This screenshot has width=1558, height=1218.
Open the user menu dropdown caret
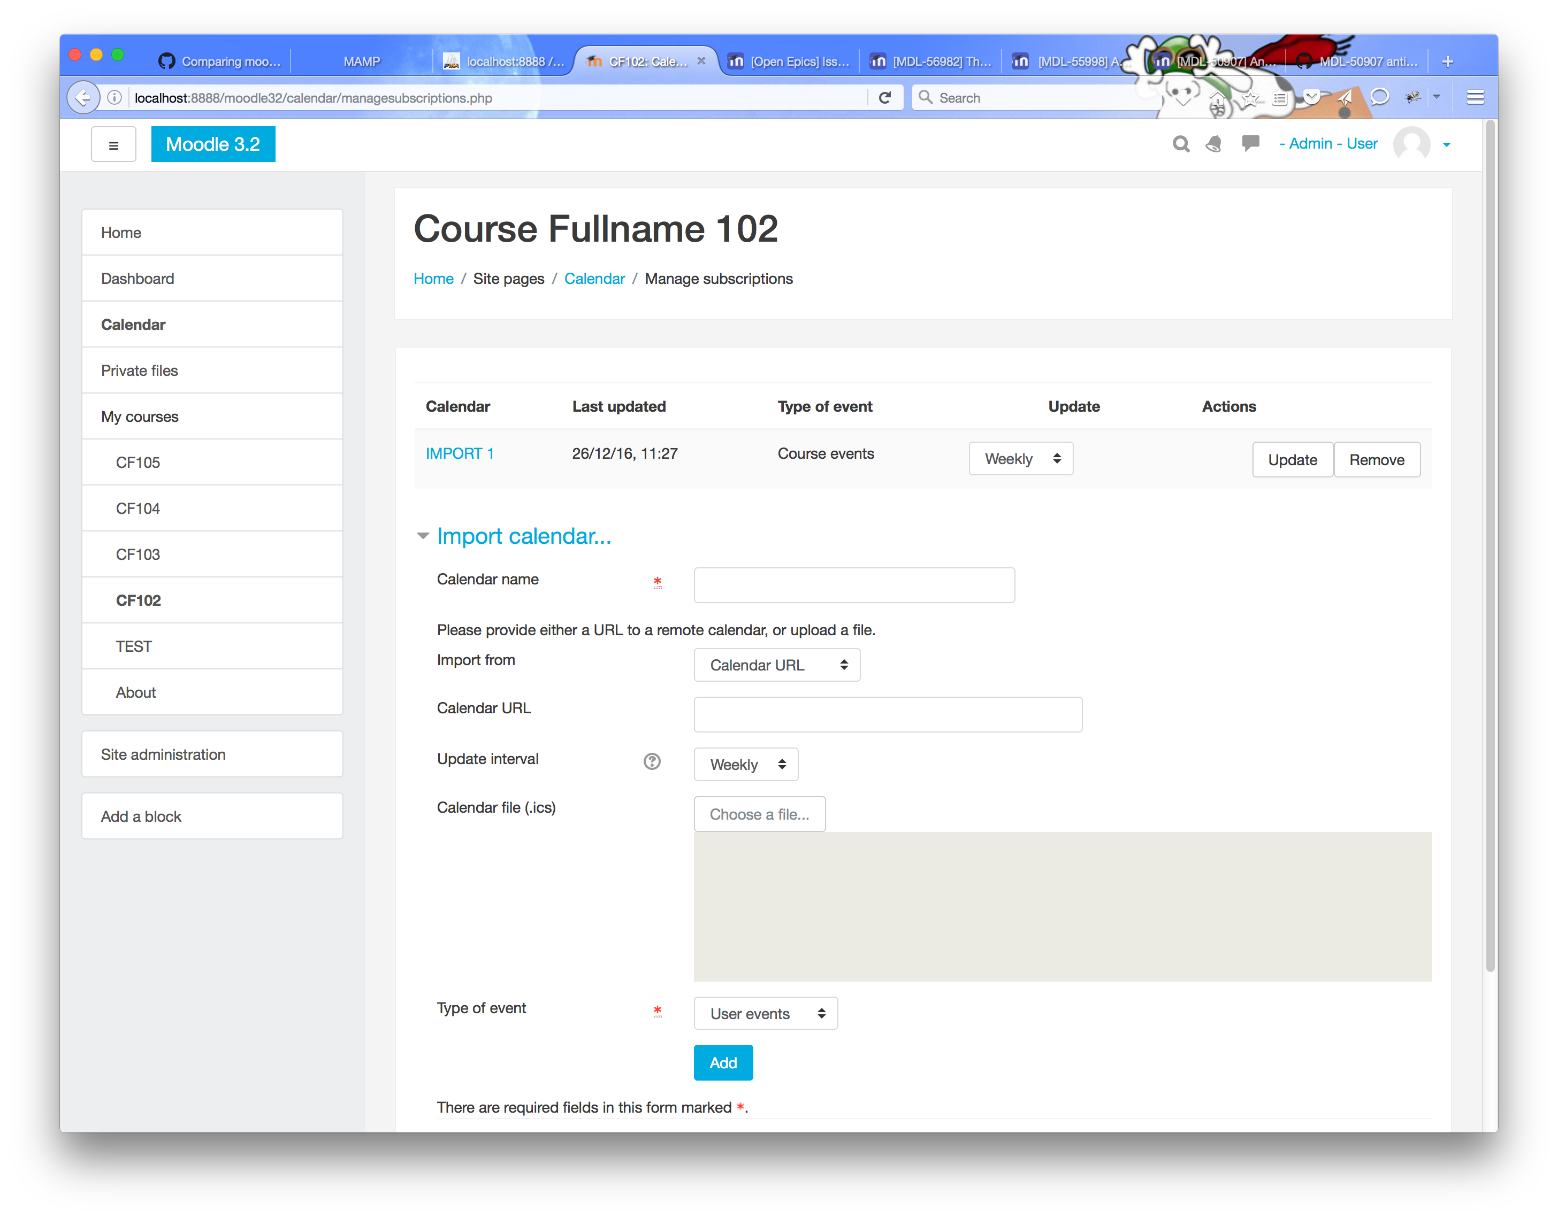(1447, 145)
